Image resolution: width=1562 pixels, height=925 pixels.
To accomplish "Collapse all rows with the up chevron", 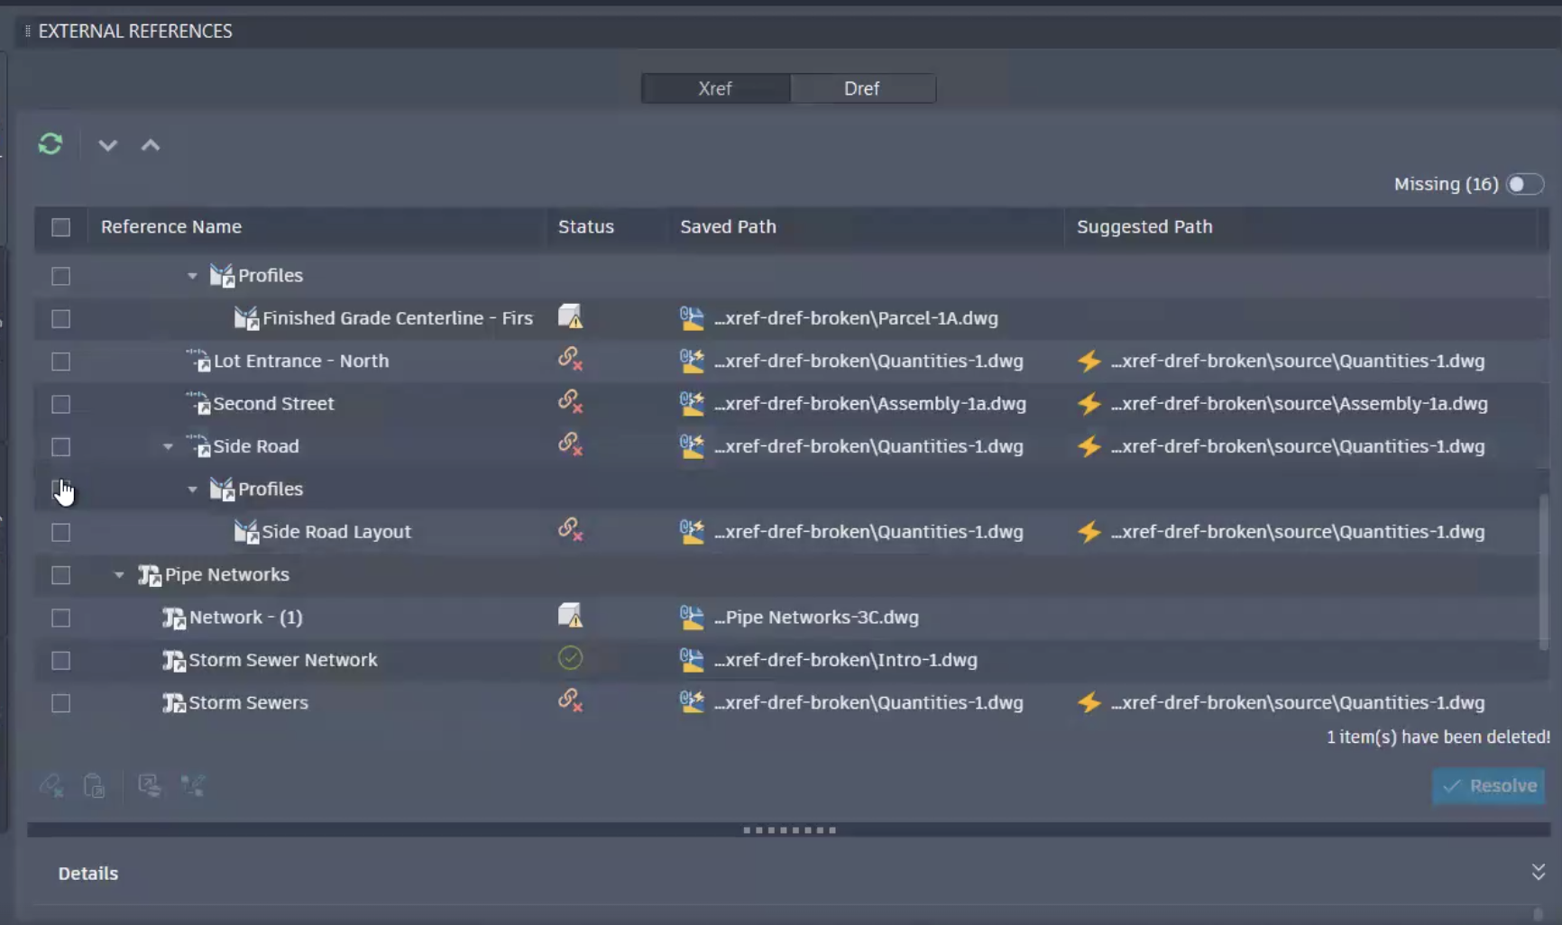I will tap(151, 145).
